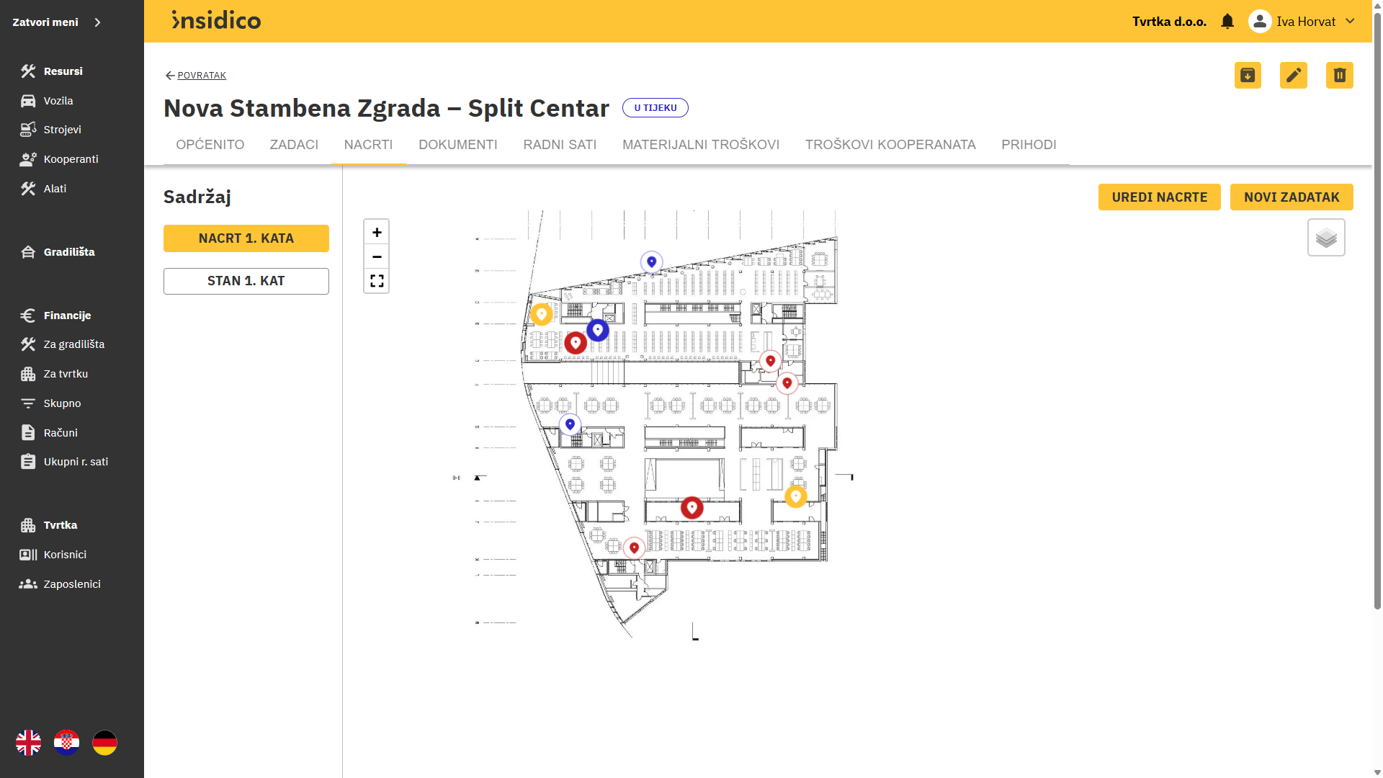Click the pencil edit project icon
The image size is (1383, 778).
point(1294,75)
